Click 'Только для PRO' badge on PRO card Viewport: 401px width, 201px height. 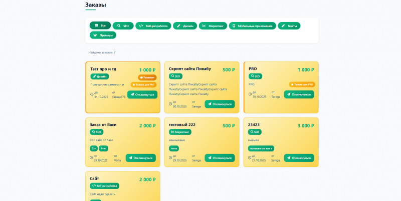(x=302, y=84)
